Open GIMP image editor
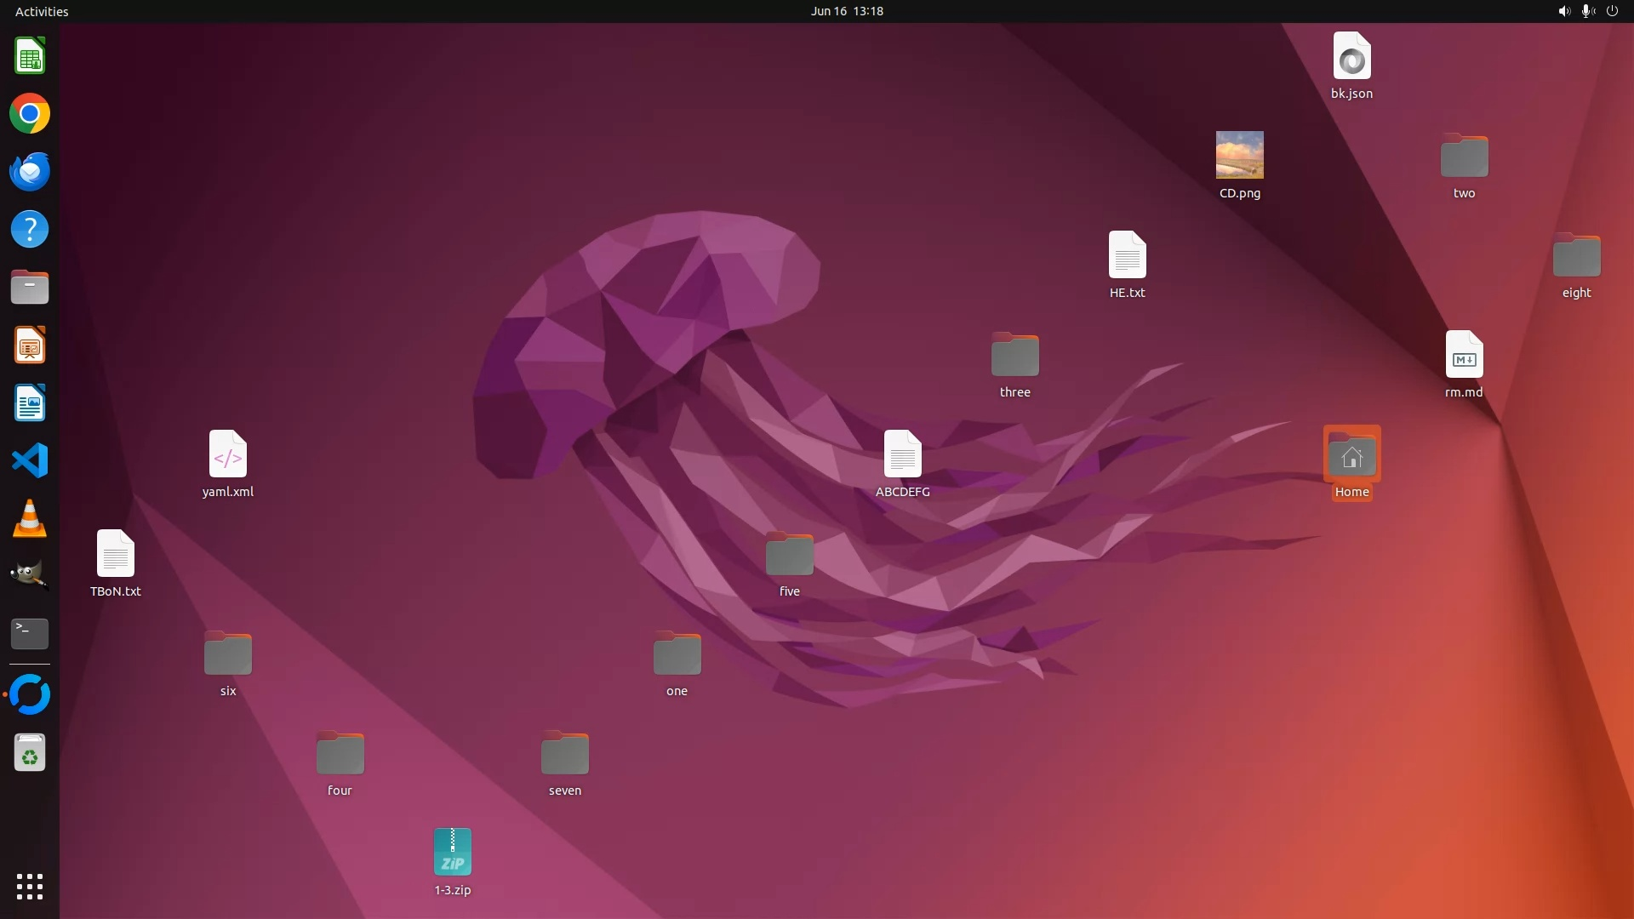The image size is (1634, 919). (30, 575)
